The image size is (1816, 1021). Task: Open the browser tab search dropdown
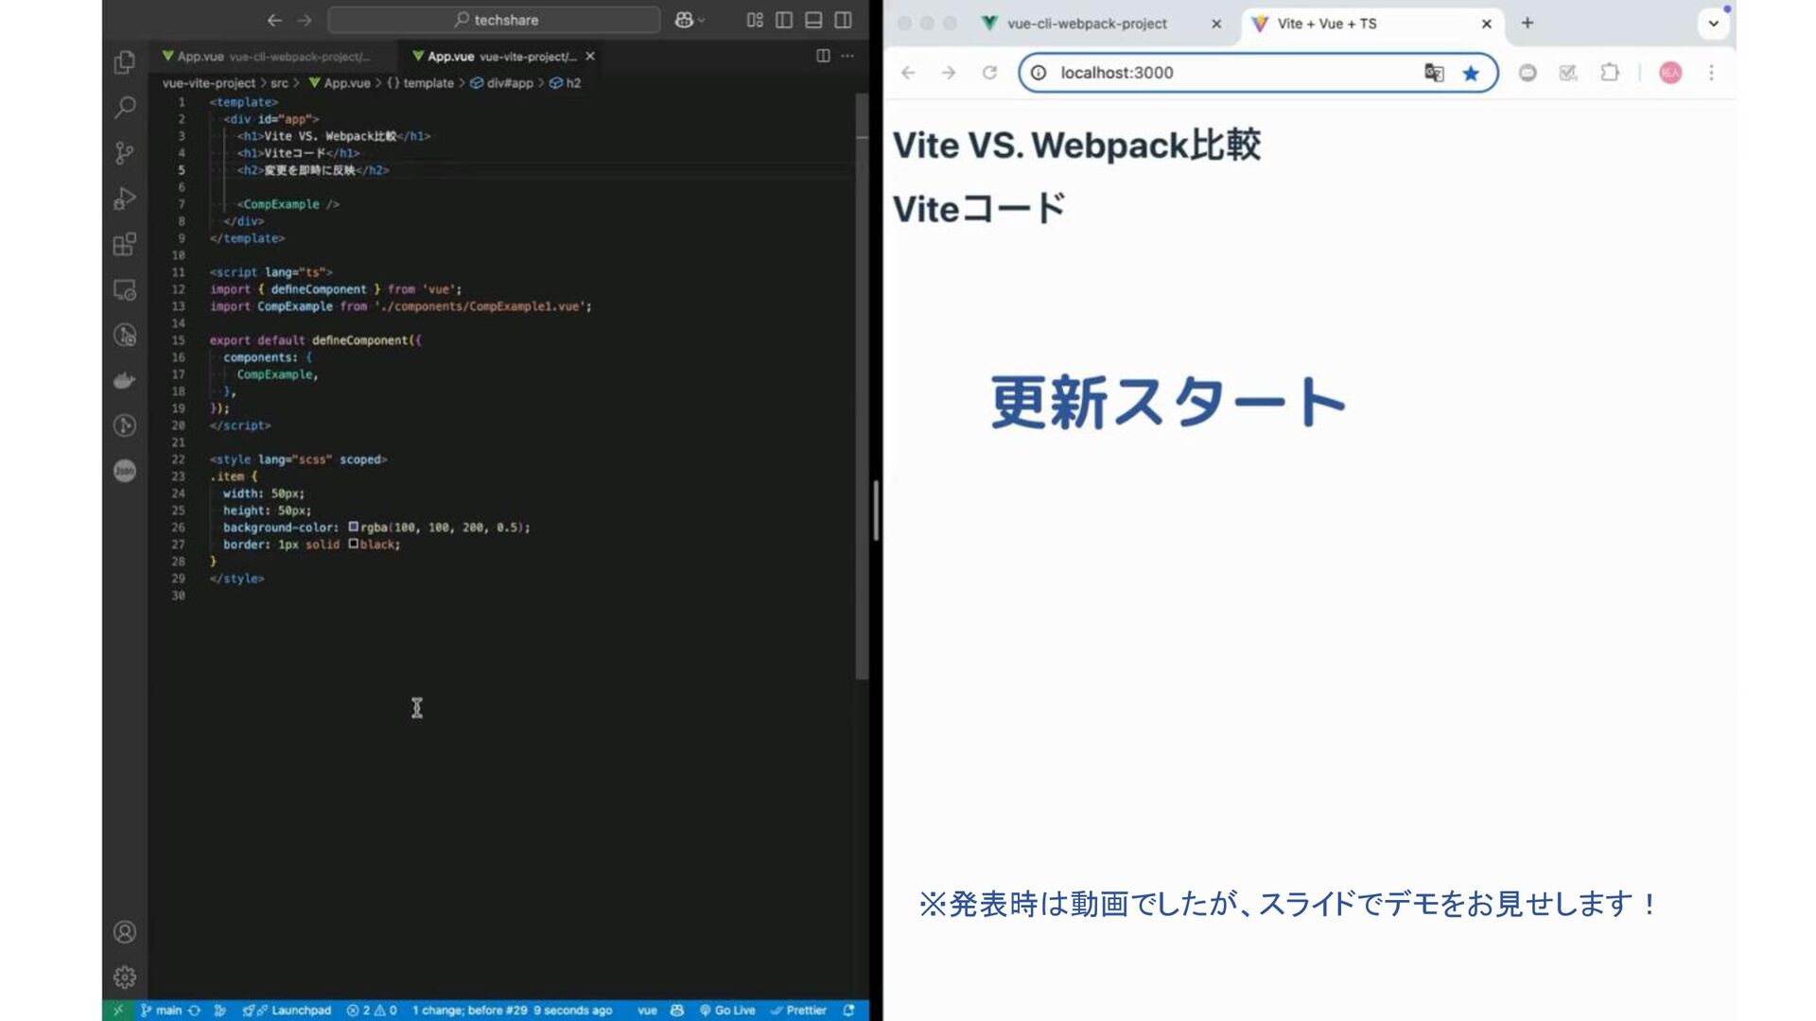coord(1713,24)
